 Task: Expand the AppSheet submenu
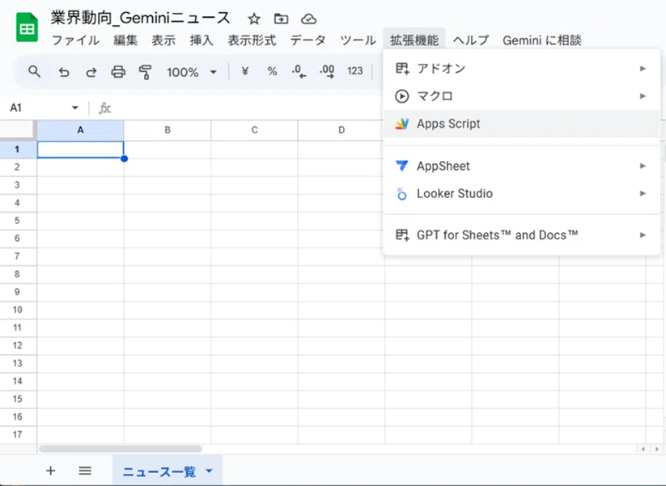pyautogui.click(x=522, y=166)
